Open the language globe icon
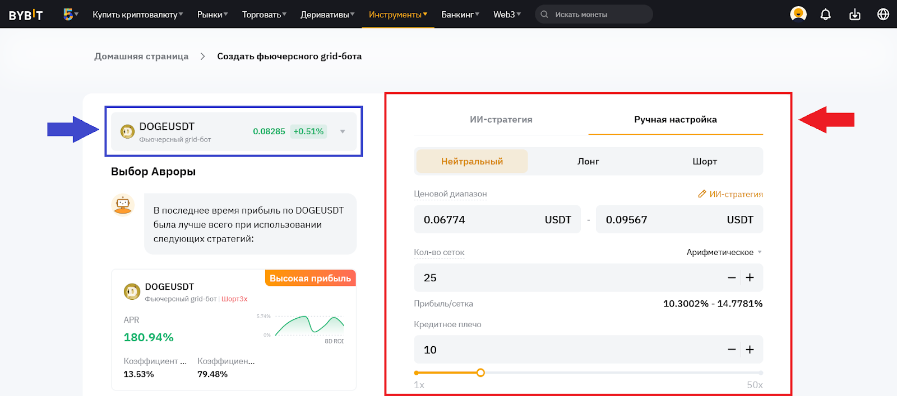 click(883, 14)
